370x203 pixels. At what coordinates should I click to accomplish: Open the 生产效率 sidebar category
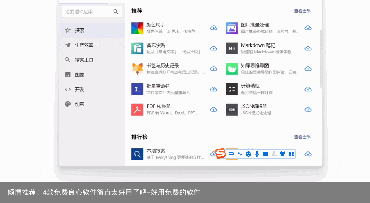84,45
